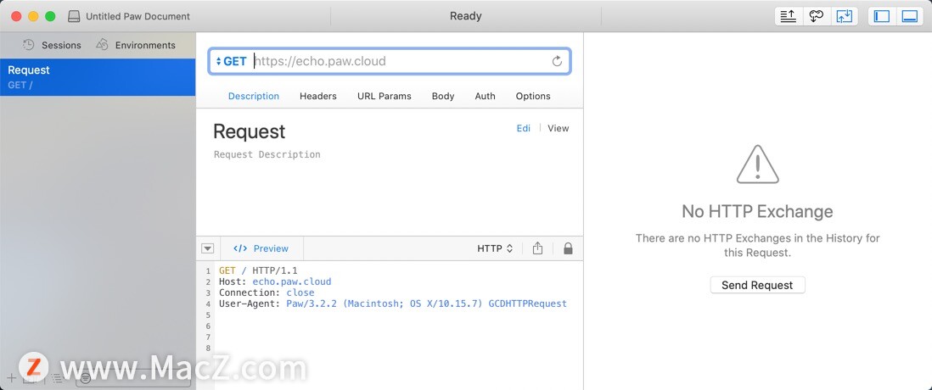
Task: Click the plus add-request icon at sidebar bottom
Action: [x=11, y=377]
